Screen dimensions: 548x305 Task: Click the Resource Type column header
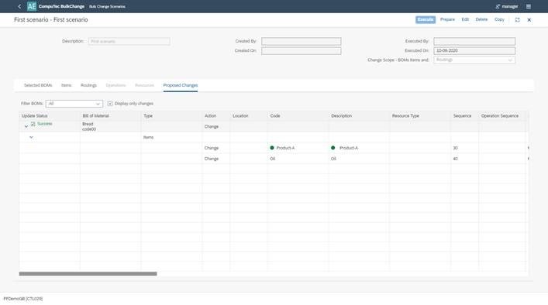click(420, 116)
